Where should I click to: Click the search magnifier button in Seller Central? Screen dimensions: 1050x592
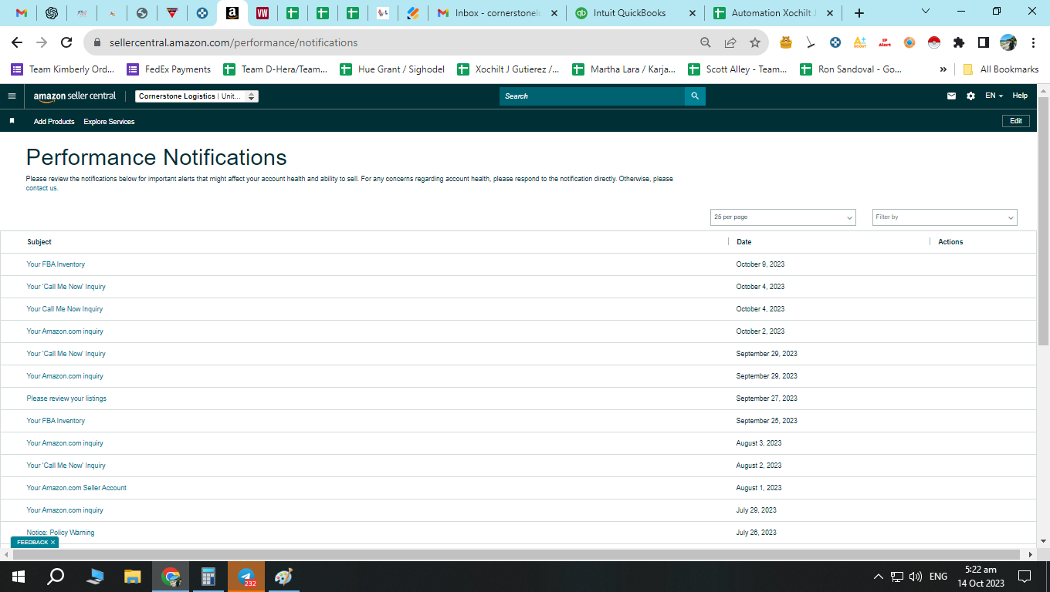[x=695, y=96]
